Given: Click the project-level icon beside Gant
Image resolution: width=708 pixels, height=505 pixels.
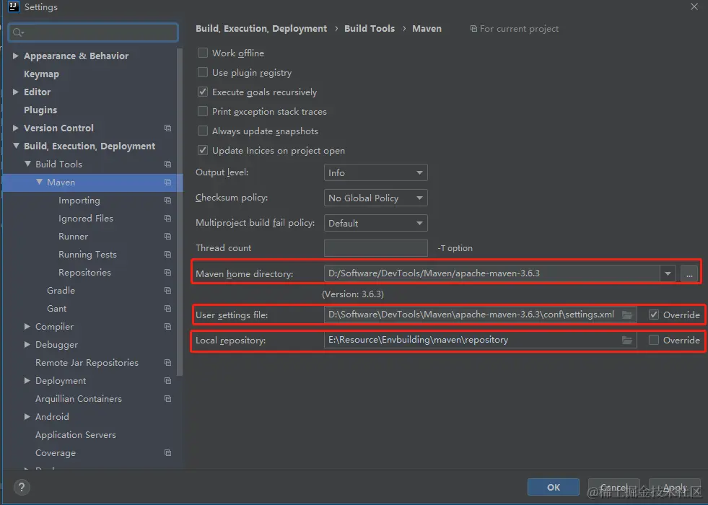Looking at the screenshot, I should click(x=168, y=309).
